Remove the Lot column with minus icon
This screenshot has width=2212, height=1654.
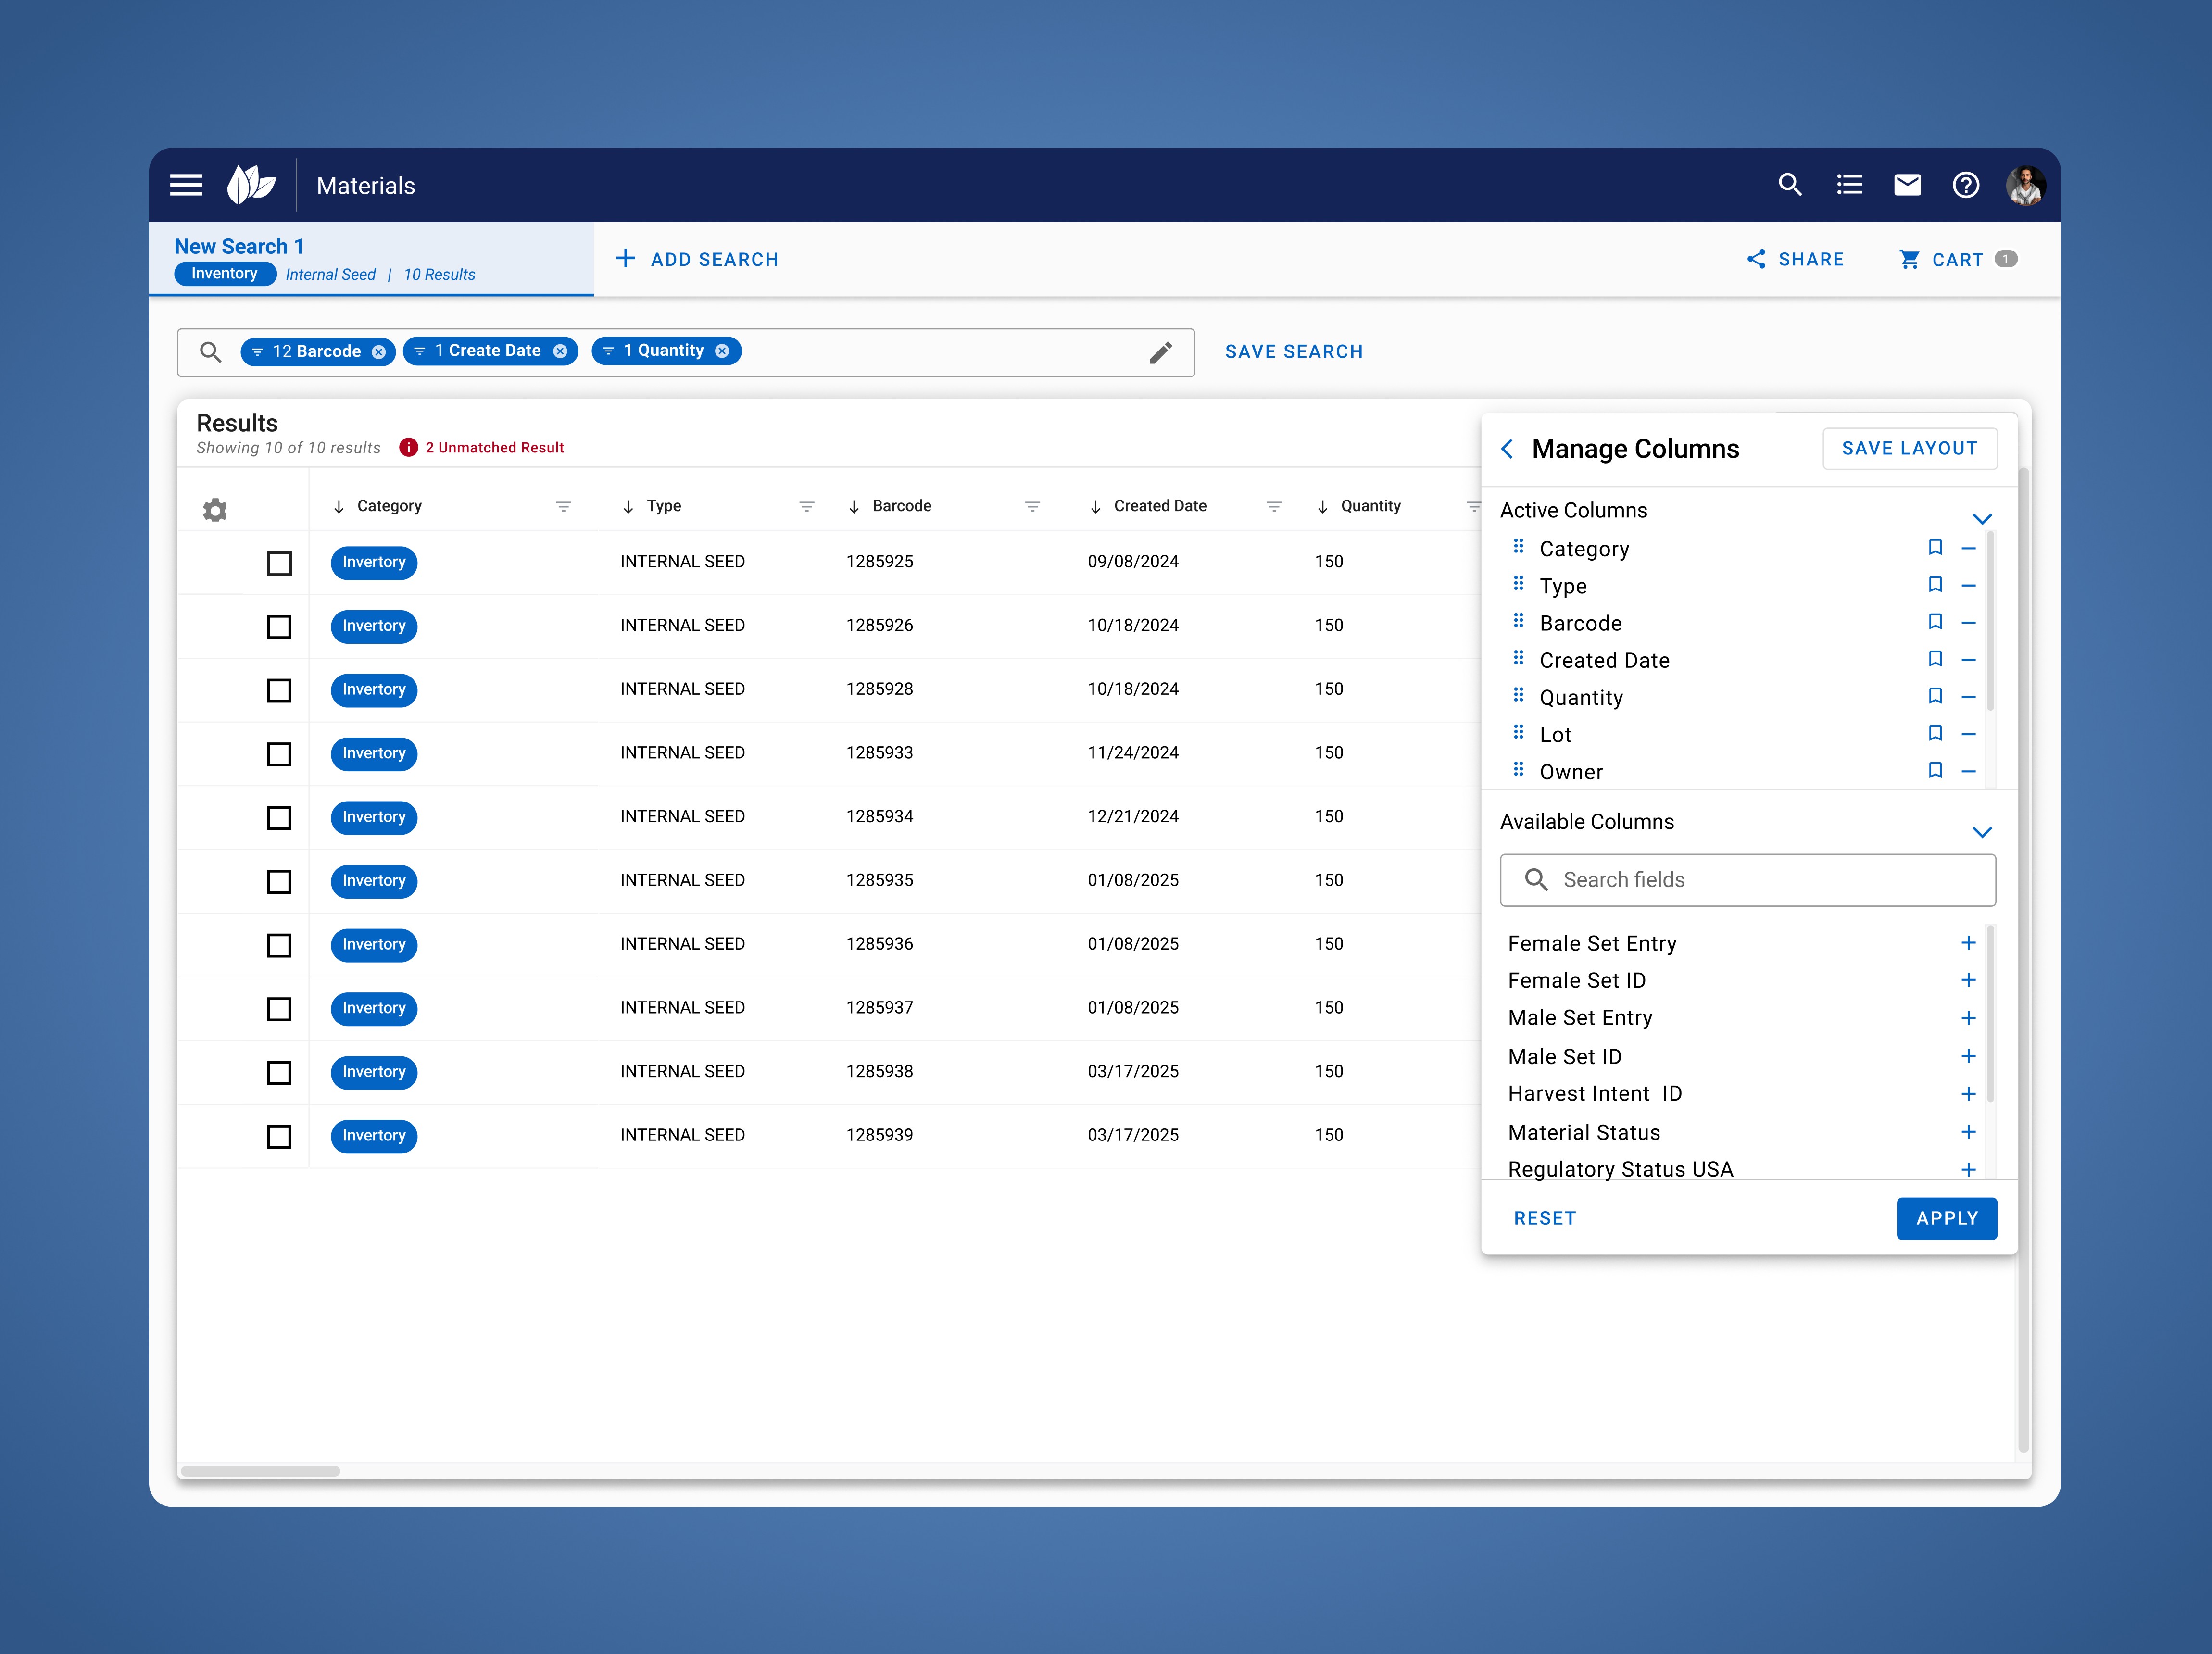coord(1968,734)
